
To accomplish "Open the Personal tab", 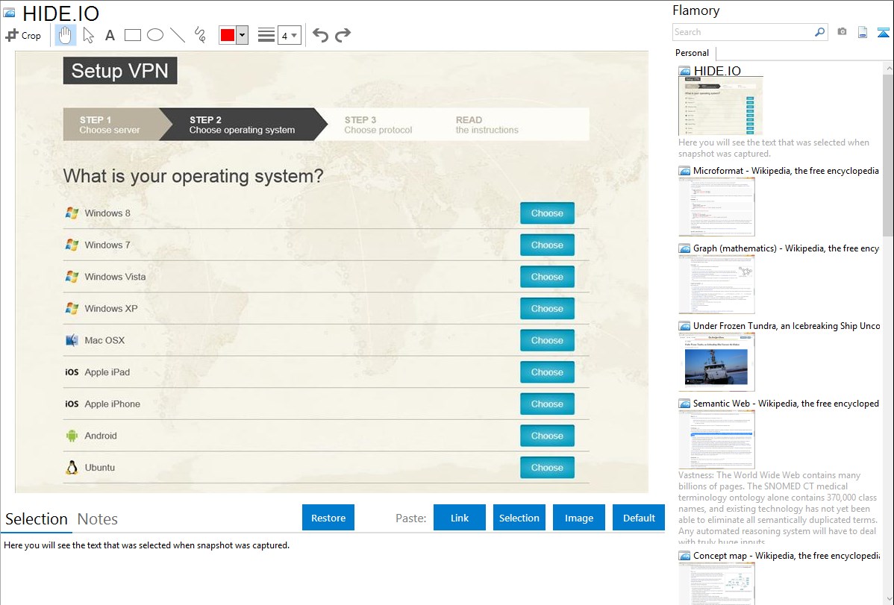I will (692, 53).
